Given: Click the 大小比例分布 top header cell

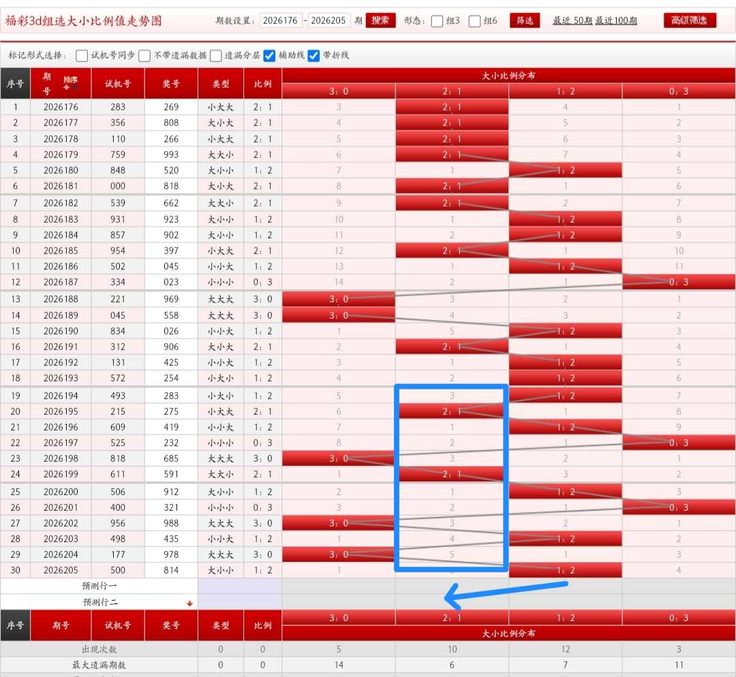Looking at the screenshot, I should pos(509,76).
